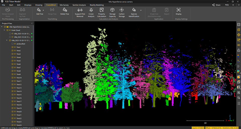Click the unlock padlock icon

coord(238,50)
